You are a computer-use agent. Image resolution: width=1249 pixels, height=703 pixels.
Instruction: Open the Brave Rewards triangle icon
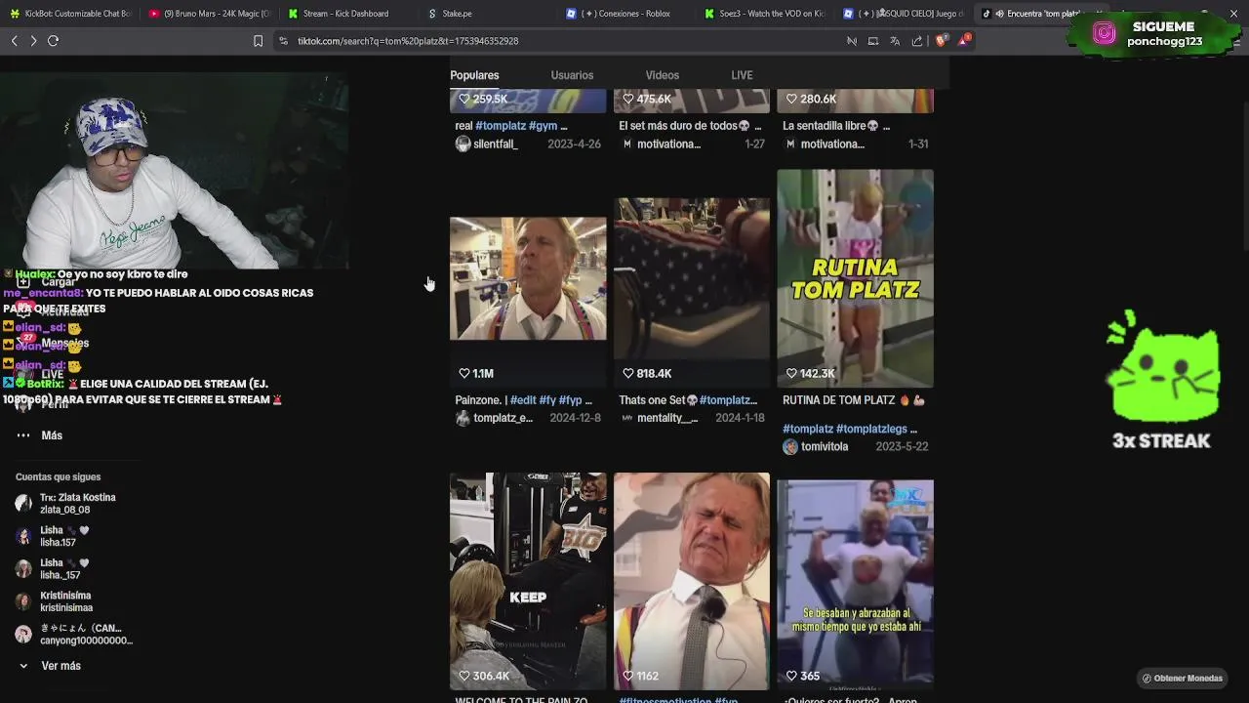(x=964, y=40)
